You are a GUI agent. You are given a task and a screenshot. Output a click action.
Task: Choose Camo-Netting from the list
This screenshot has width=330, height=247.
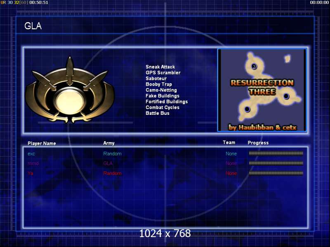click(x=161, y=90)
